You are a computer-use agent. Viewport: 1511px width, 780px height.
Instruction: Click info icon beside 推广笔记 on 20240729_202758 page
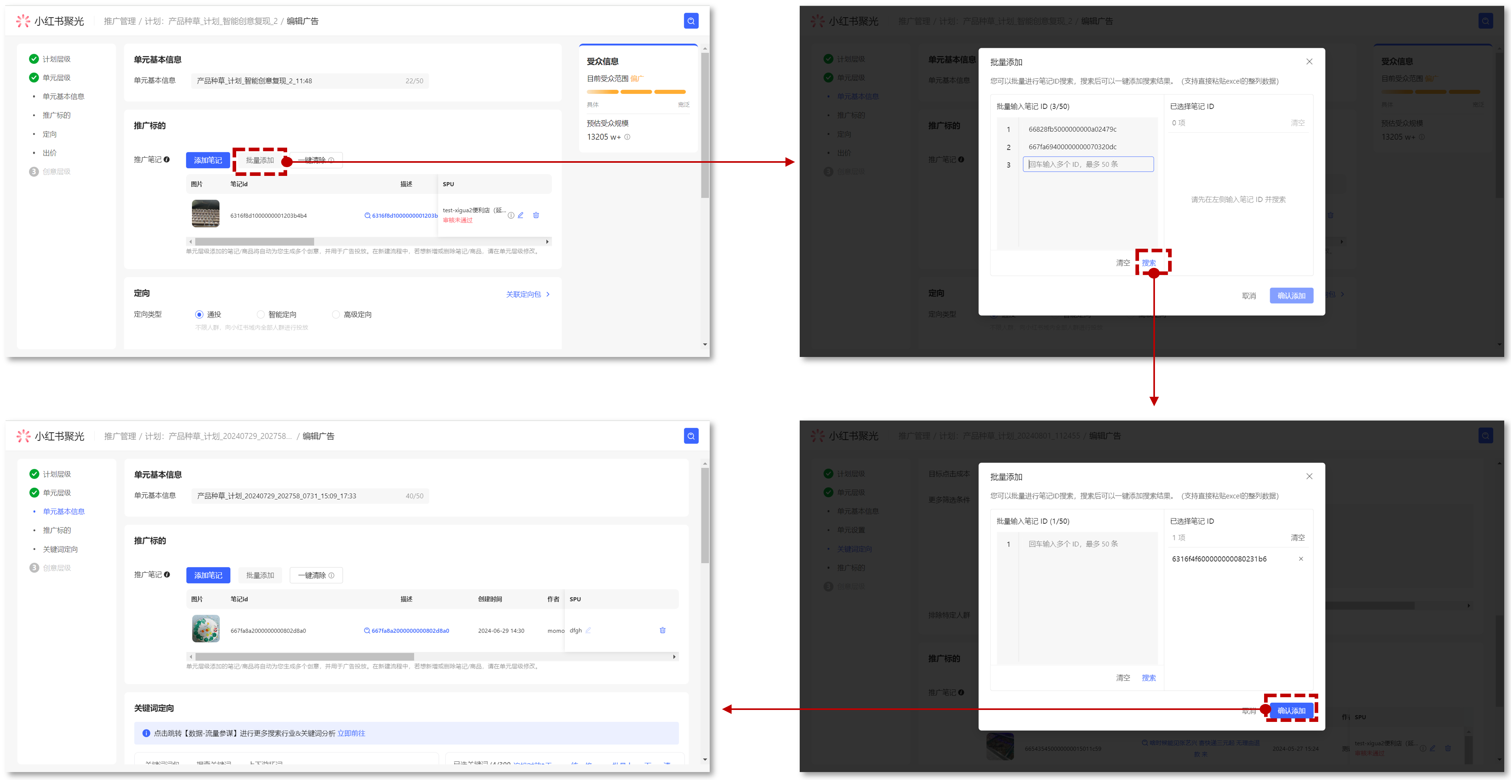point(166,574)
